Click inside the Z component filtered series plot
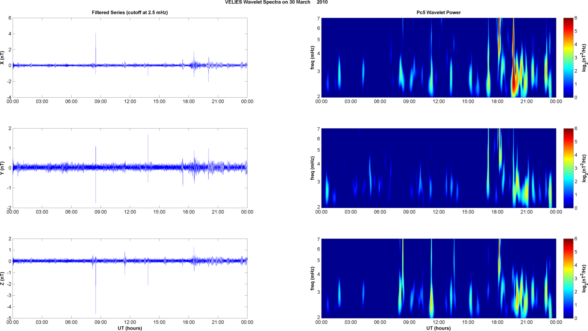The height and width of the screenshot is (331, 588). tap(130, 278)
